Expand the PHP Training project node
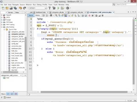The width and height of the screenshot is (137, 102). pyautogui.click(x=2, y=25)
